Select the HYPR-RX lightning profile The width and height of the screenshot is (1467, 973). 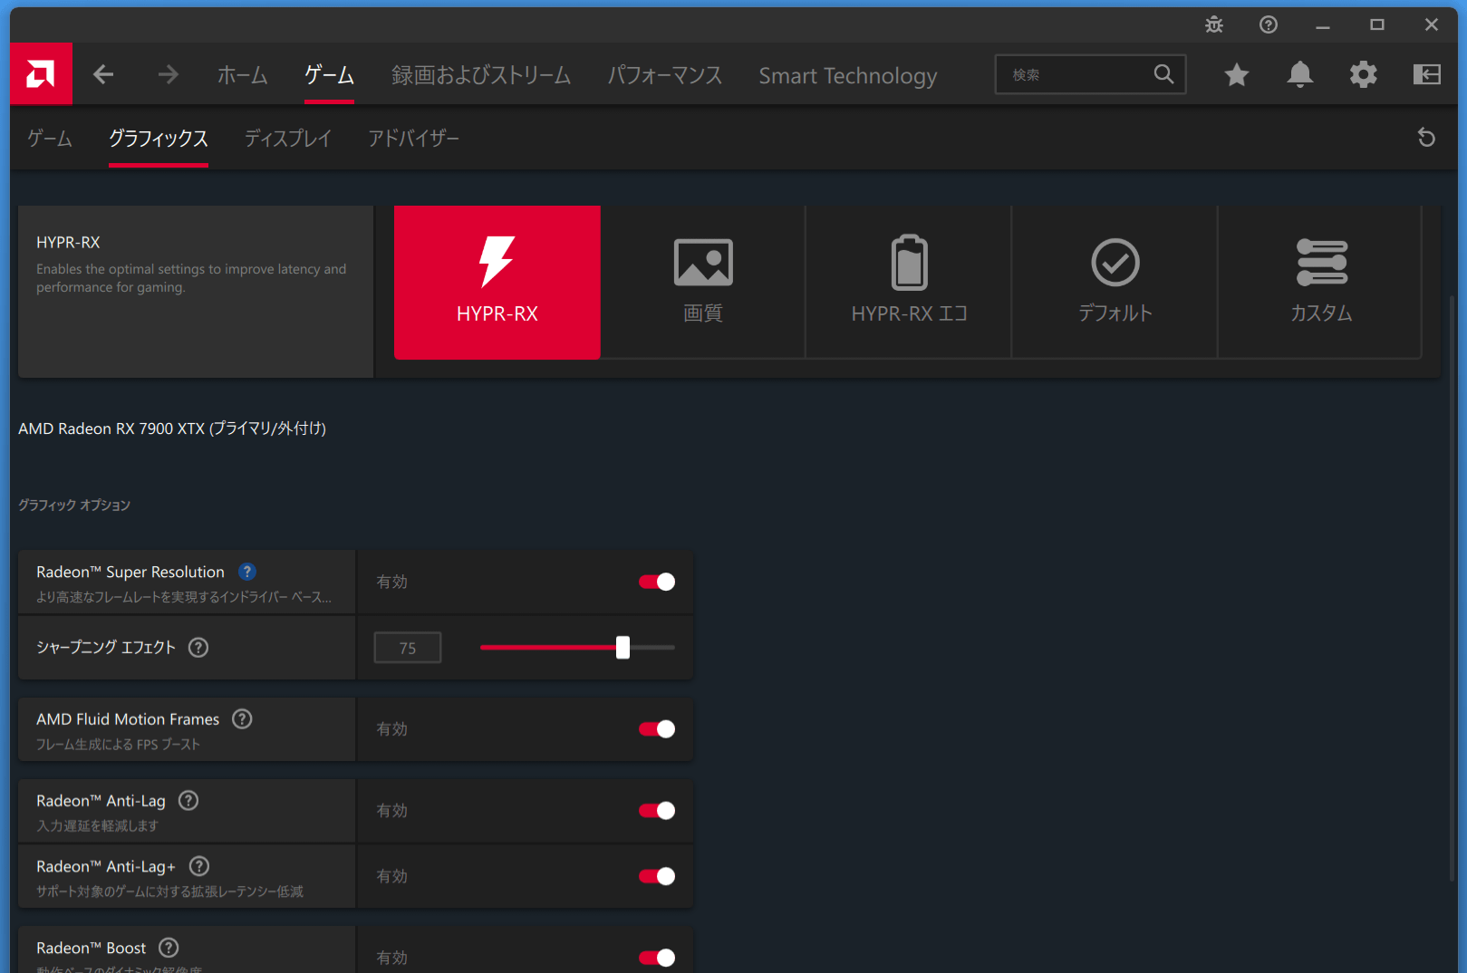(497, 283)
